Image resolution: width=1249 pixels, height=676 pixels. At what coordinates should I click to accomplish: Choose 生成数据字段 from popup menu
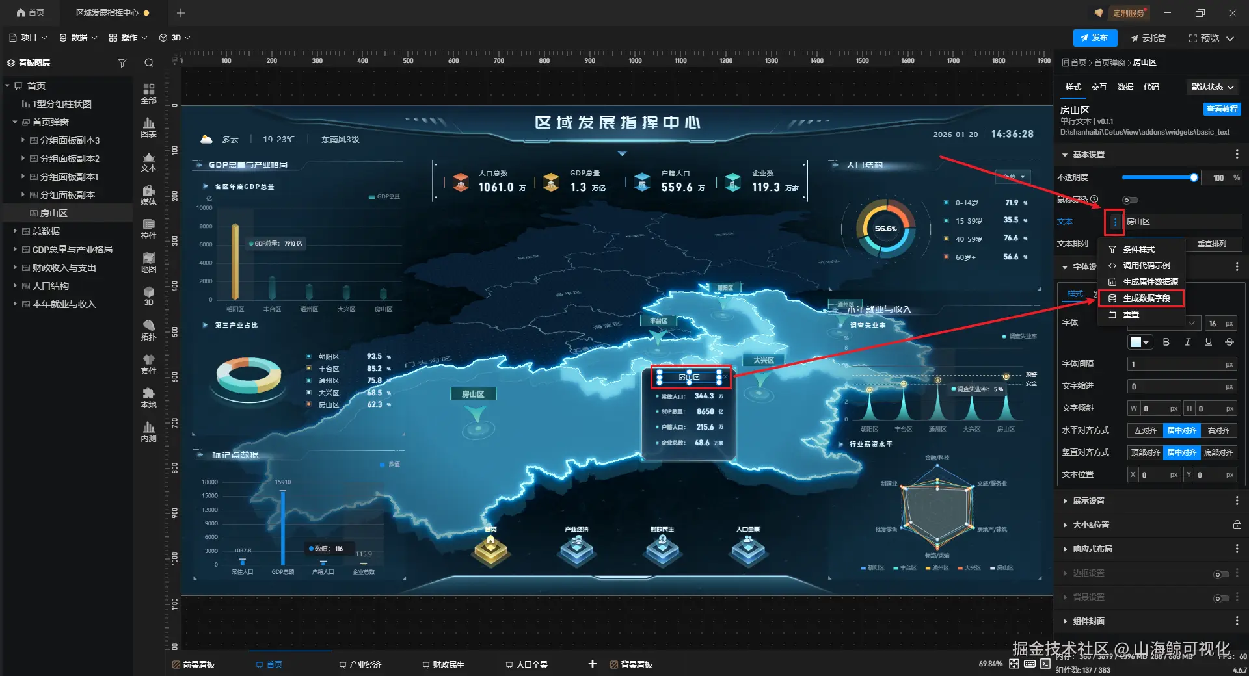[1142, 298]
